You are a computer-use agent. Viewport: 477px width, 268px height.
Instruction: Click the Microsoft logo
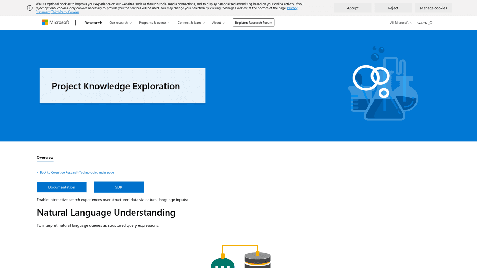click(x=56, y=22)
